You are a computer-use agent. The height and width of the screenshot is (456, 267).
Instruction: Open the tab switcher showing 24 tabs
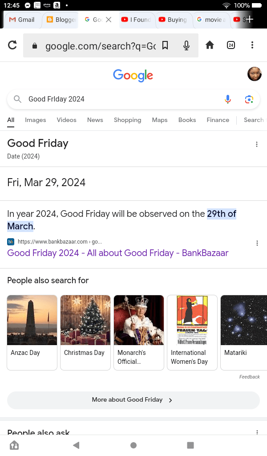coord(231,45)
